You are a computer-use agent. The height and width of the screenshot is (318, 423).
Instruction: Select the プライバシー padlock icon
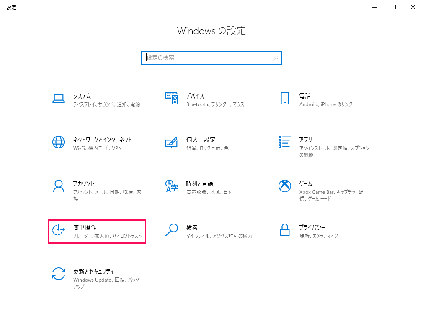285,230
